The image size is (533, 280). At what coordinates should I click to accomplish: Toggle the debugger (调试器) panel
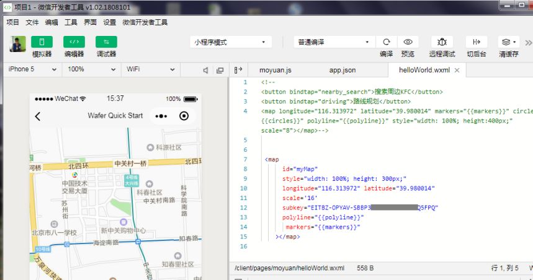[x=106, y=42]
